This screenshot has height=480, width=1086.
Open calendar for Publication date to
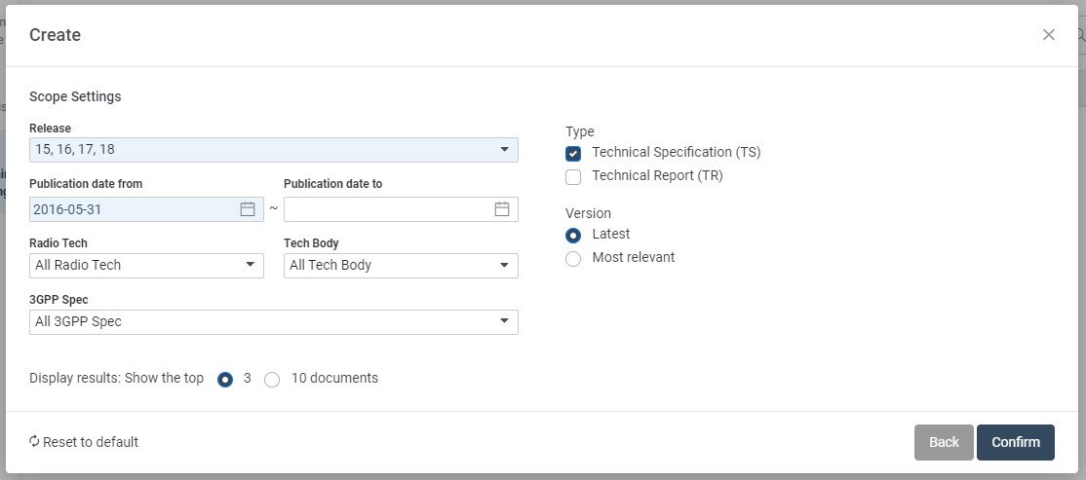point(501,209)
